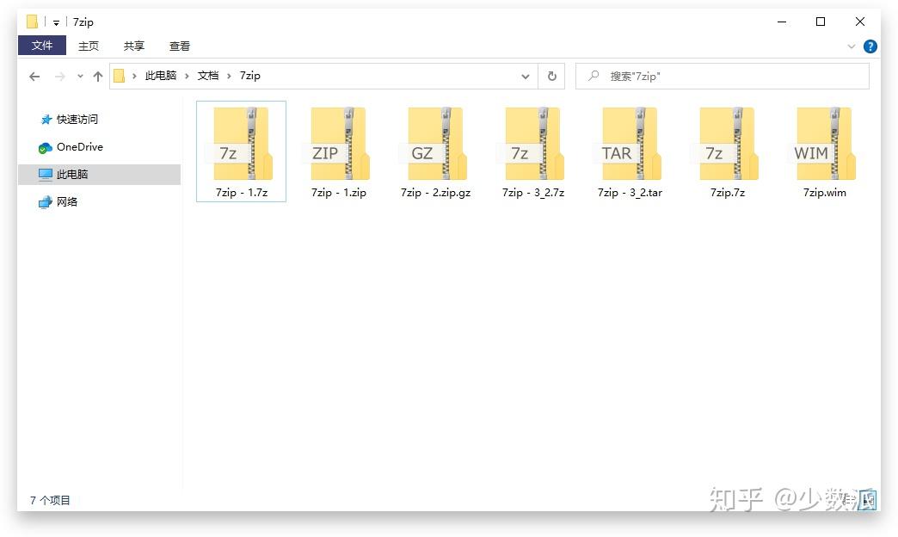Screen dimensions: 898x537
Task: Click the search magnifier icon
Action: pos(594,76)
